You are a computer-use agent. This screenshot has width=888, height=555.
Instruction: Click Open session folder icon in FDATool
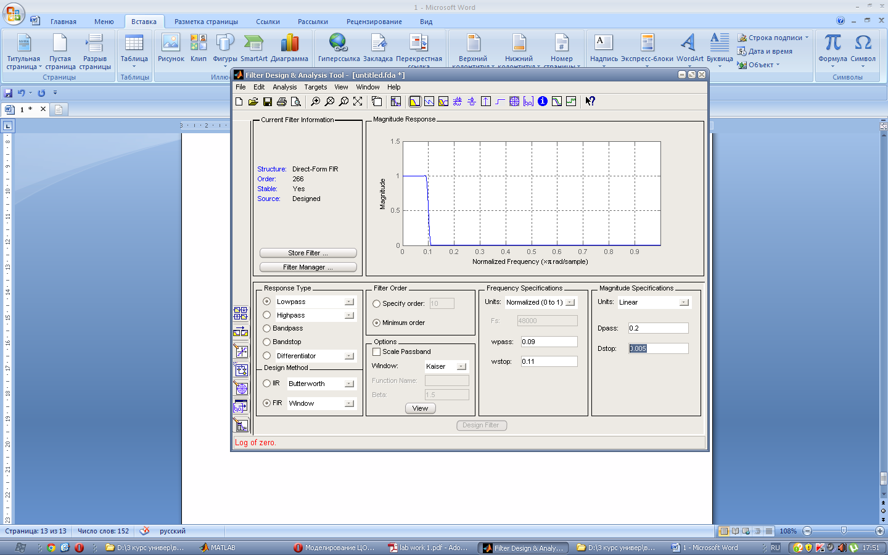point(253,102)
